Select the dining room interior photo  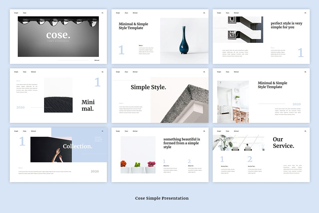(233, 102)
